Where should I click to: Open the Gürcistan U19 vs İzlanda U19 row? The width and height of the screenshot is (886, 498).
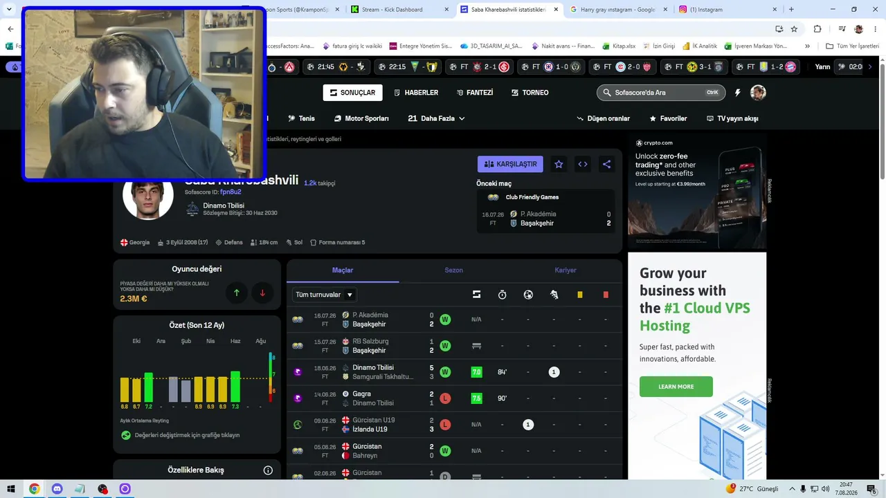(x=454, y=425)
